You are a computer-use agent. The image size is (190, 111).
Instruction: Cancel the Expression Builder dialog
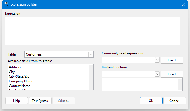(175, 101)
